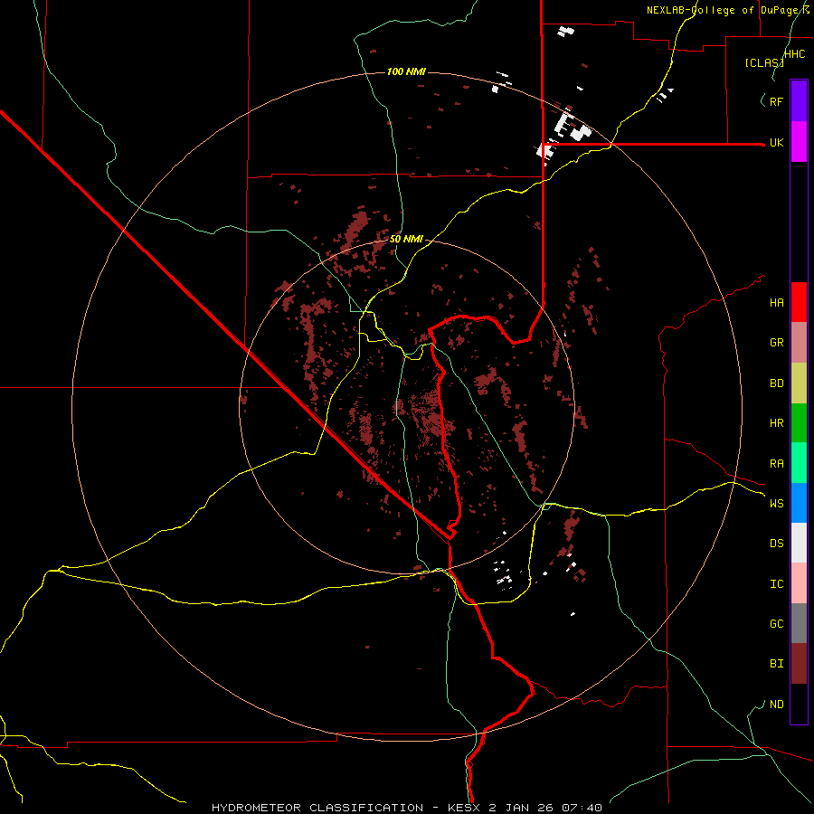Click the [CLAS] unit label
814x814 pixels.
point(763,62)
